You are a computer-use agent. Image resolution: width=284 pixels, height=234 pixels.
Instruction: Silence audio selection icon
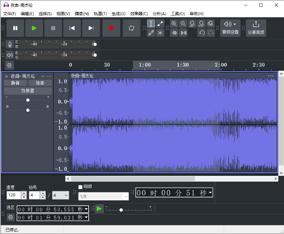(183, 33)
